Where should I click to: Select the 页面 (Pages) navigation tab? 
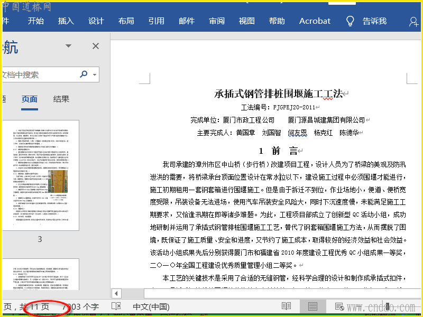tap(30, 99)
